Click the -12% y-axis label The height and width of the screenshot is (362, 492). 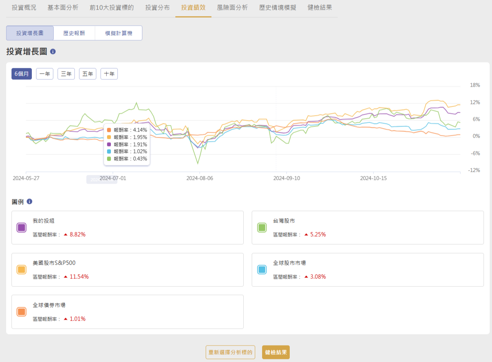point(475,170)
